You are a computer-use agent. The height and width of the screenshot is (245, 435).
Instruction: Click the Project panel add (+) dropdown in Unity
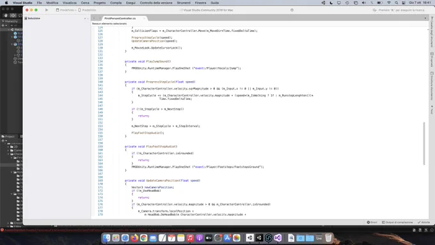(4, 141)
